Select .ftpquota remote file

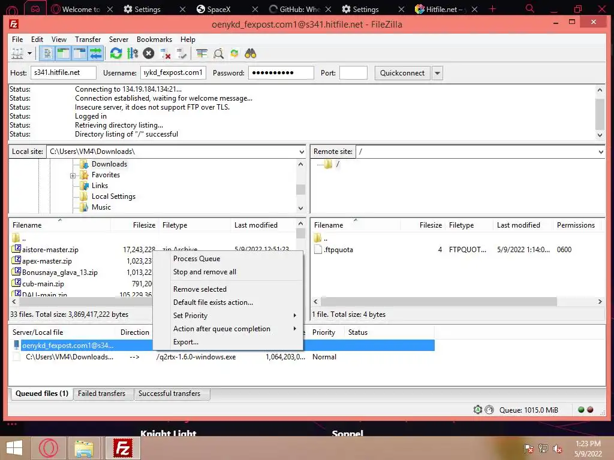click(x=338, y=250)
